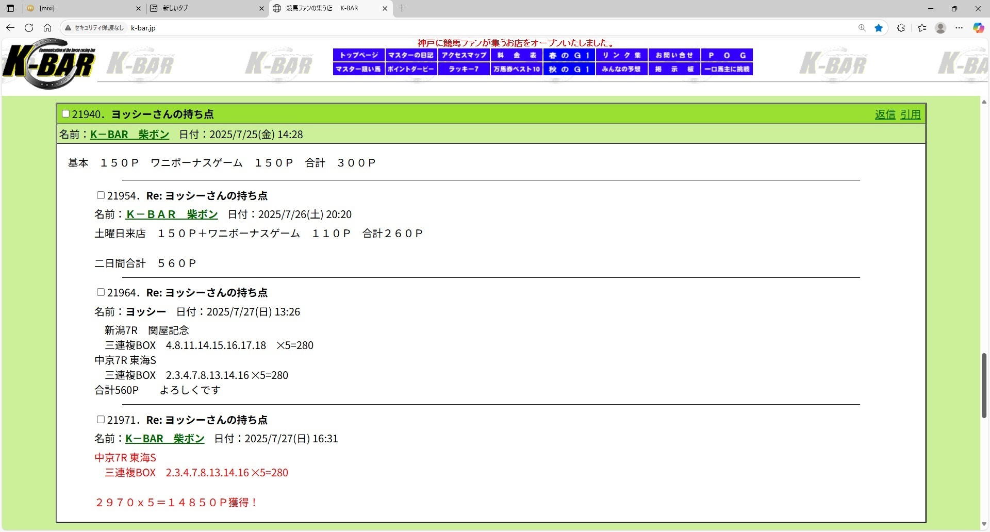The height and width of the screenshot is (532, 990).
Task: Open the トップページ navigation item
Action: (x=359, y=55)
